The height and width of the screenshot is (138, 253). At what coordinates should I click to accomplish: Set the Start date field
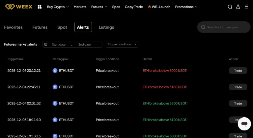click(59, 44)
